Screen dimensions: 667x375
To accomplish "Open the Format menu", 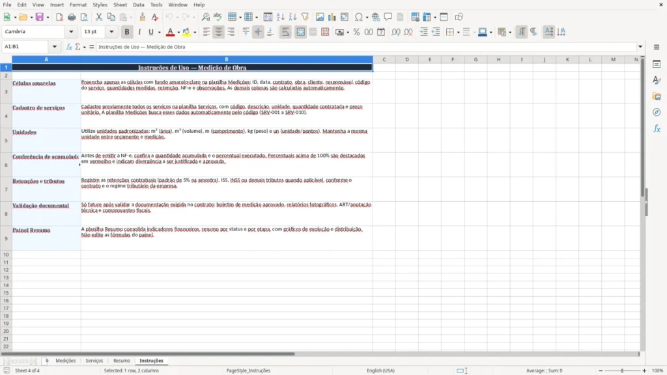I will [78, 5].
